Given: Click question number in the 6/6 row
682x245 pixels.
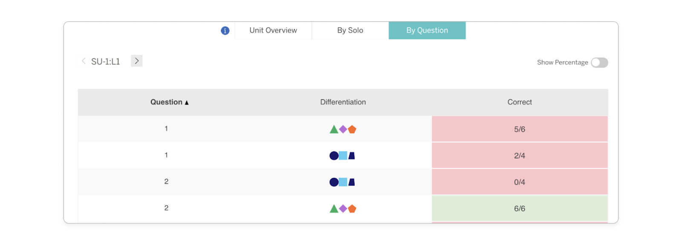Looking at the screenshot, I should pyautogui.click(x=166, y=208).
